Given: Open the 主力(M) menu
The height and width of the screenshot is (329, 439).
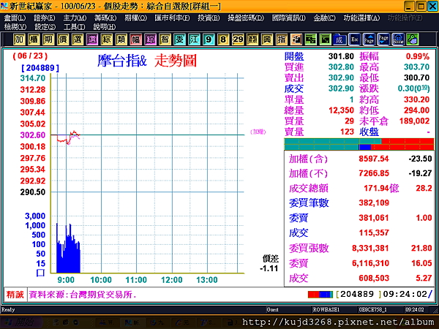Looking at the screenshot, I should (75, 18).
